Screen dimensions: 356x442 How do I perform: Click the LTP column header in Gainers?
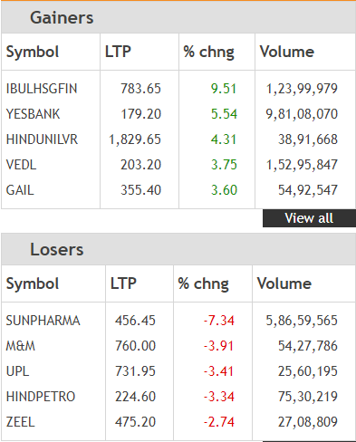coord(118,52)
